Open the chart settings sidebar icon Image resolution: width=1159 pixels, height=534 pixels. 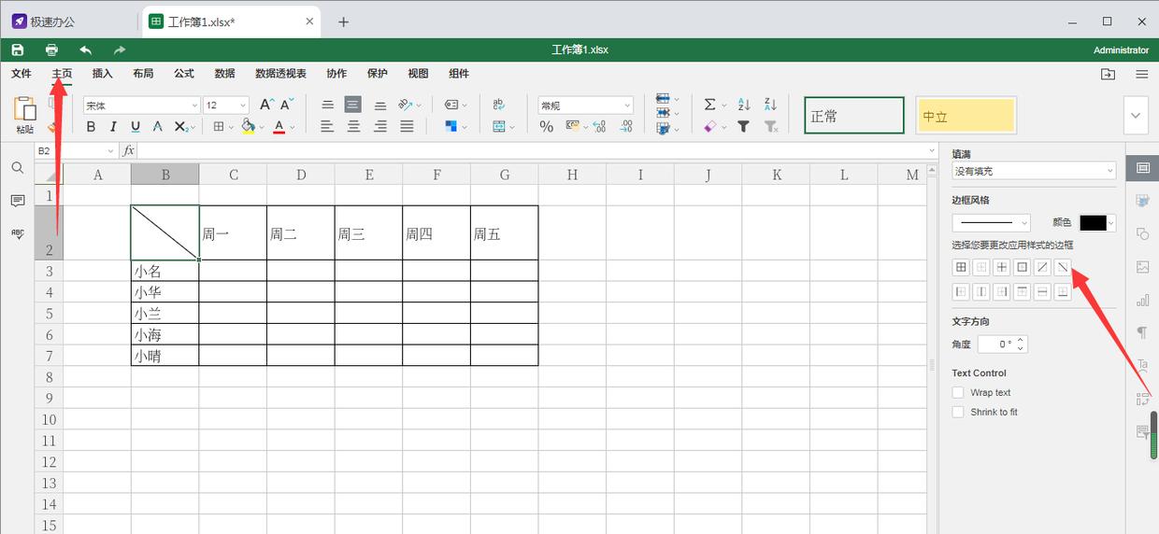point(1142,300)
